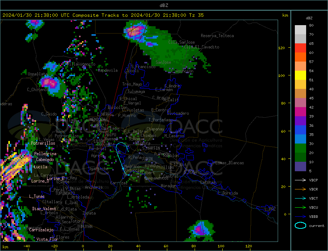The image size is (328, 251).
Task: Click the 'Capdevila' label
Action: coord(108,70)
